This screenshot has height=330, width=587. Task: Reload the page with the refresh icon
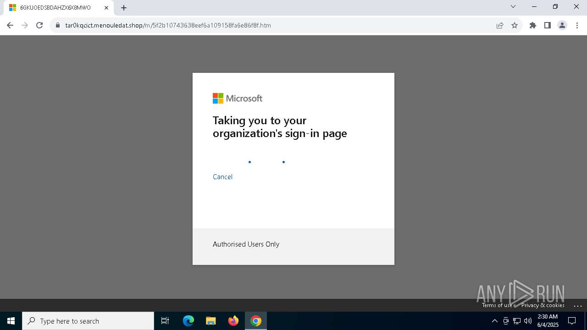pyautogui.click(x=39, y=25)
